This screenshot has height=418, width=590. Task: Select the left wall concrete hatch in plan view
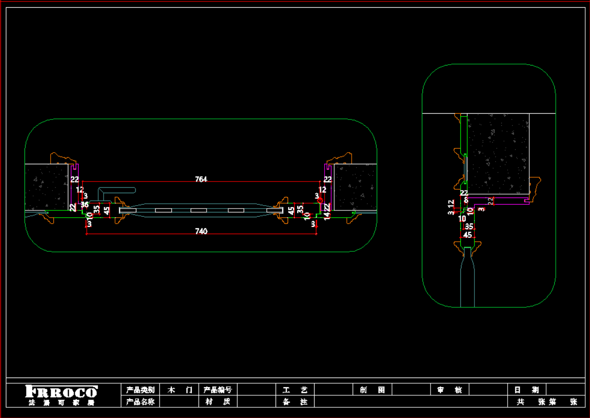[x=46, y=187]
